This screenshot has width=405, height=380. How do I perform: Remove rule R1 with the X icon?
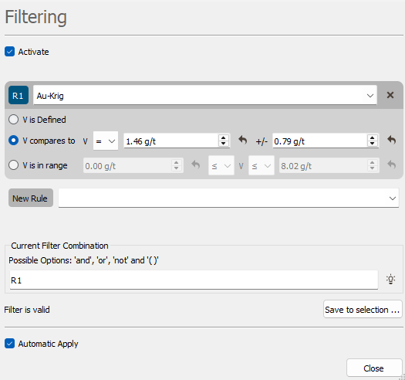[x=390, y=95]
